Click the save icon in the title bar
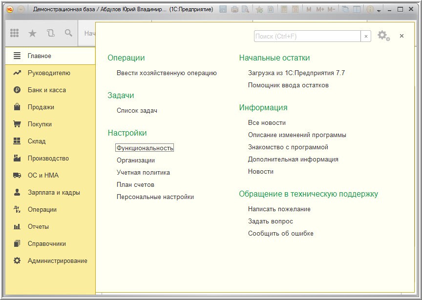This screenshot has height=300, width=422. pyautogui.click(x=223, y=9)
